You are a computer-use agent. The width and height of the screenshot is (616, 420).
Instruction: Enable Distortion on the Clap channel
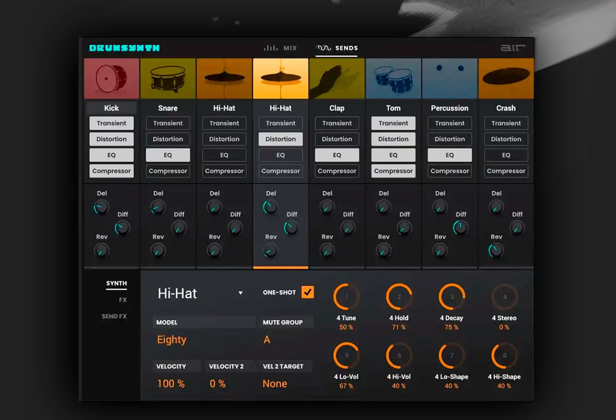(x=337, y=139)
